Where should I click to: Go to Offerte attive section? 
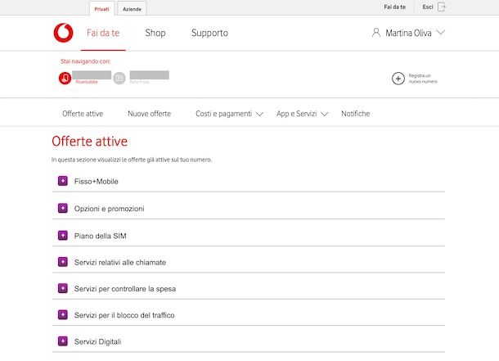[83, 114]
